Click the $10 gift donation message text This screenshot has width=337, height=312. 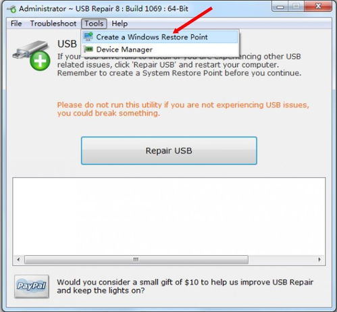[x=185, y=286]
